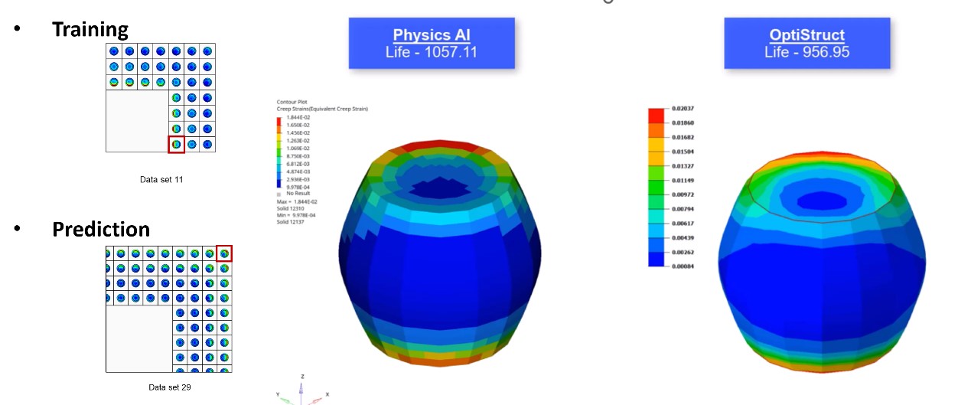This screenshot has height=405, width=971.
Task: Click the Data set 29 caption
Action: tap(170, 387)
